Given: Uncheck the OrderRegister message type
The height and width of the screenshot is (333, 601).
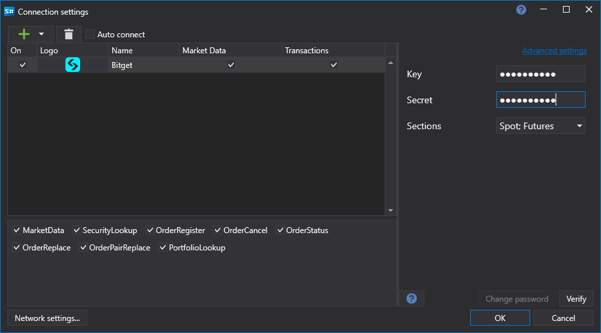Looking at the screenshot, I should 150,230.
